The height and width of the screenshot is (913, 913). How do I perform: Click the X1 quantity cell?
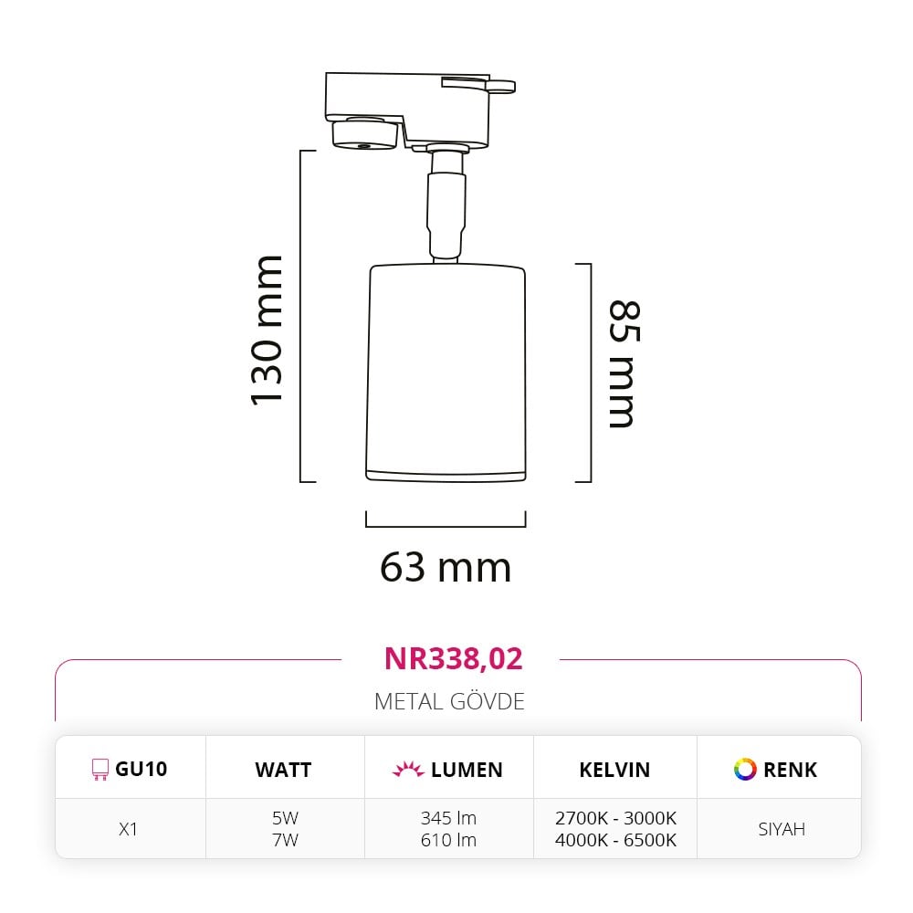click(128, 829)
